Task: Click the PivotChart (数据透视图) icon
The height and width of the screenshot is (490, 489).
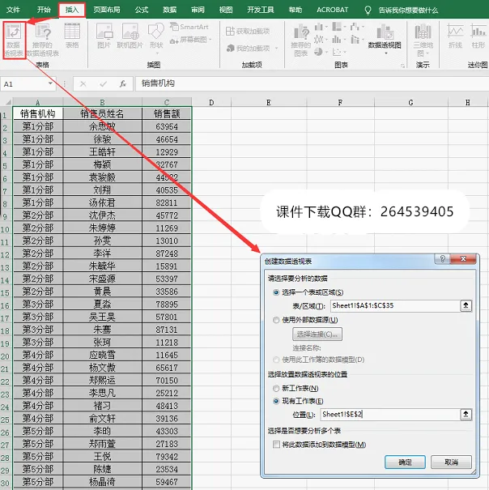Action: 385,36
